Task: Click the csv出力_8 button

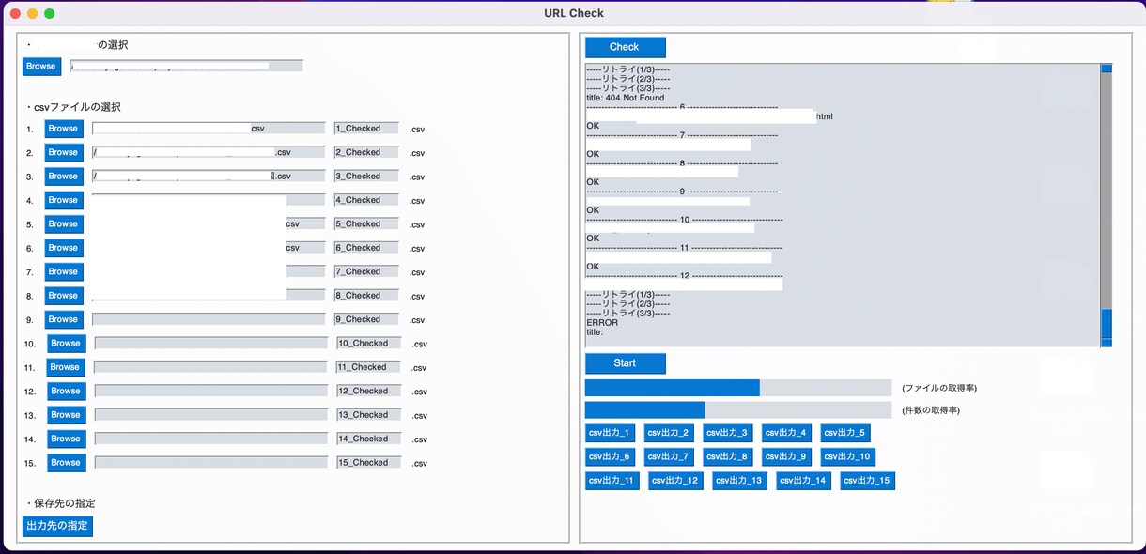Action: click(x=728, y=457)
